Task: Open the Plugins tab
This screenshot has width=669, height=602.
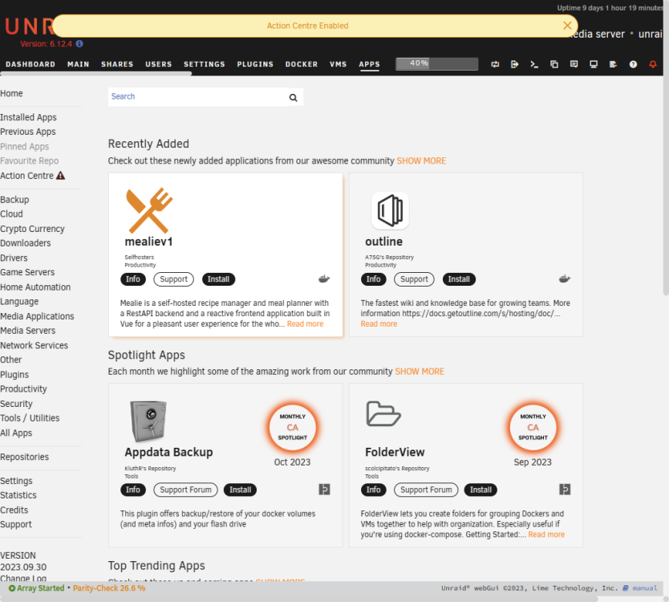Action: click(x=255, y=64)
